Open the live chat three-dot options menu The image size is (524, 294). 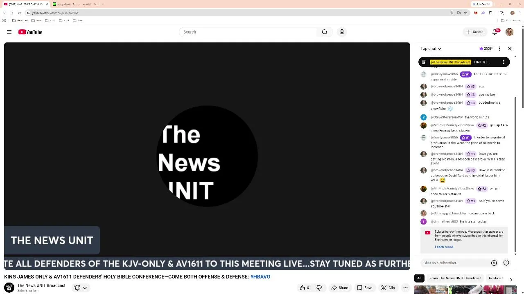(x=499, y=49)
